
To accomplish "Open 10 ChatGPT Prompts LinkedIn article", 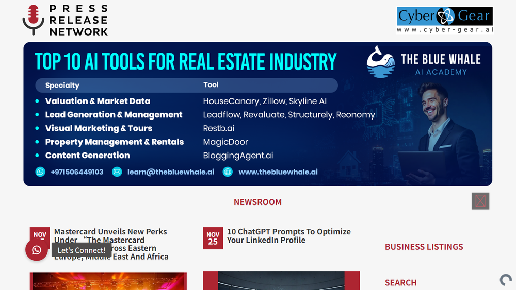I will pyautogui.click(x=289, y=236).
